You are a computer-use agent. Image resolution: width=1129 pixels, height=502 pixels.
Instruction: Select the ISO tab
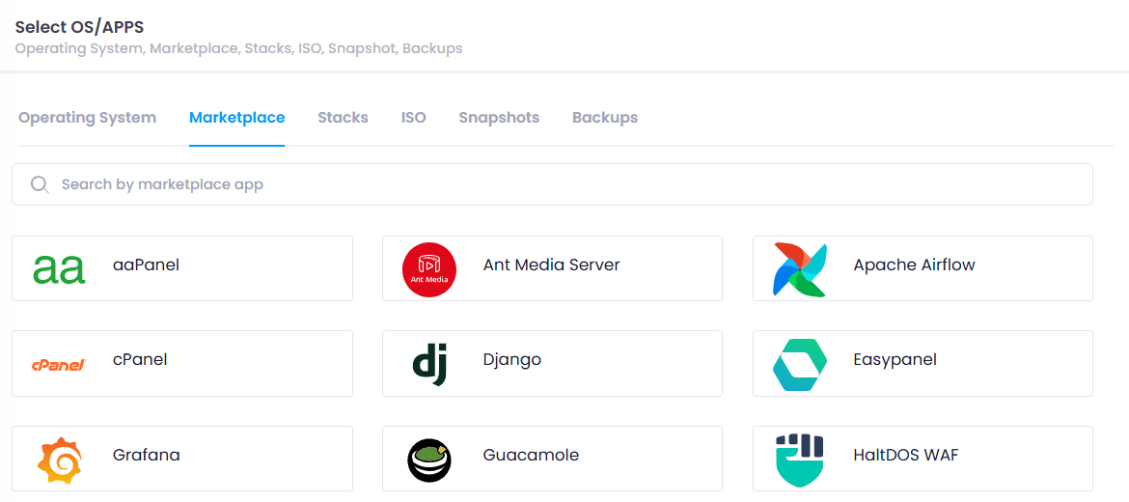[x=413, y=118]
